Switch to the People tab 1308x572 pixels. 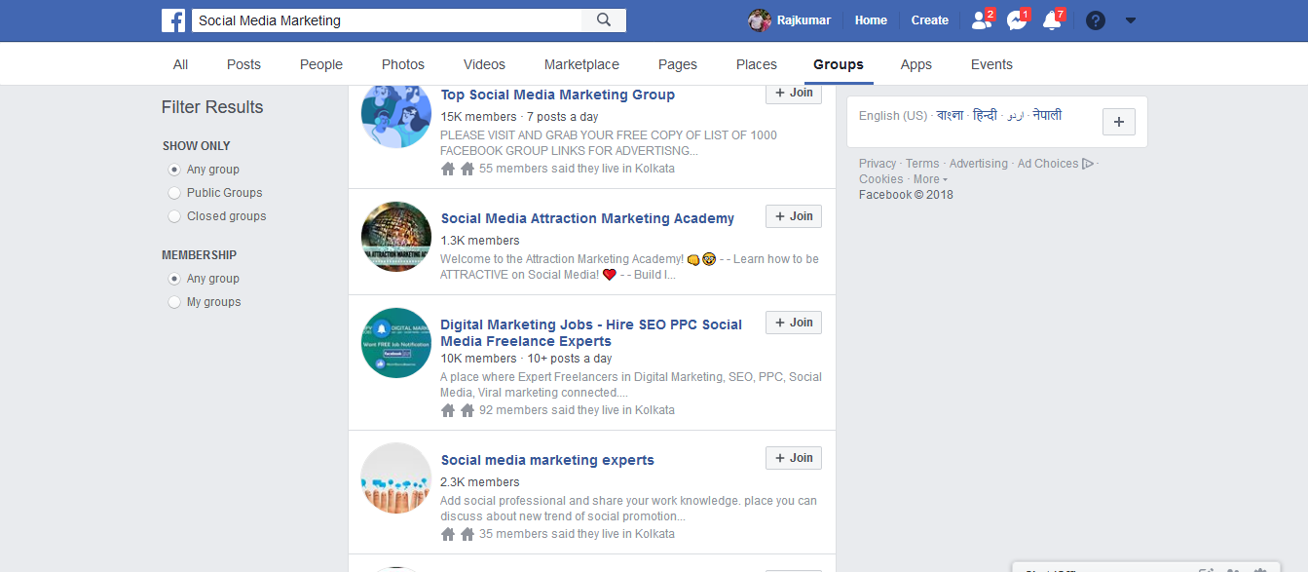coord(321,64)
